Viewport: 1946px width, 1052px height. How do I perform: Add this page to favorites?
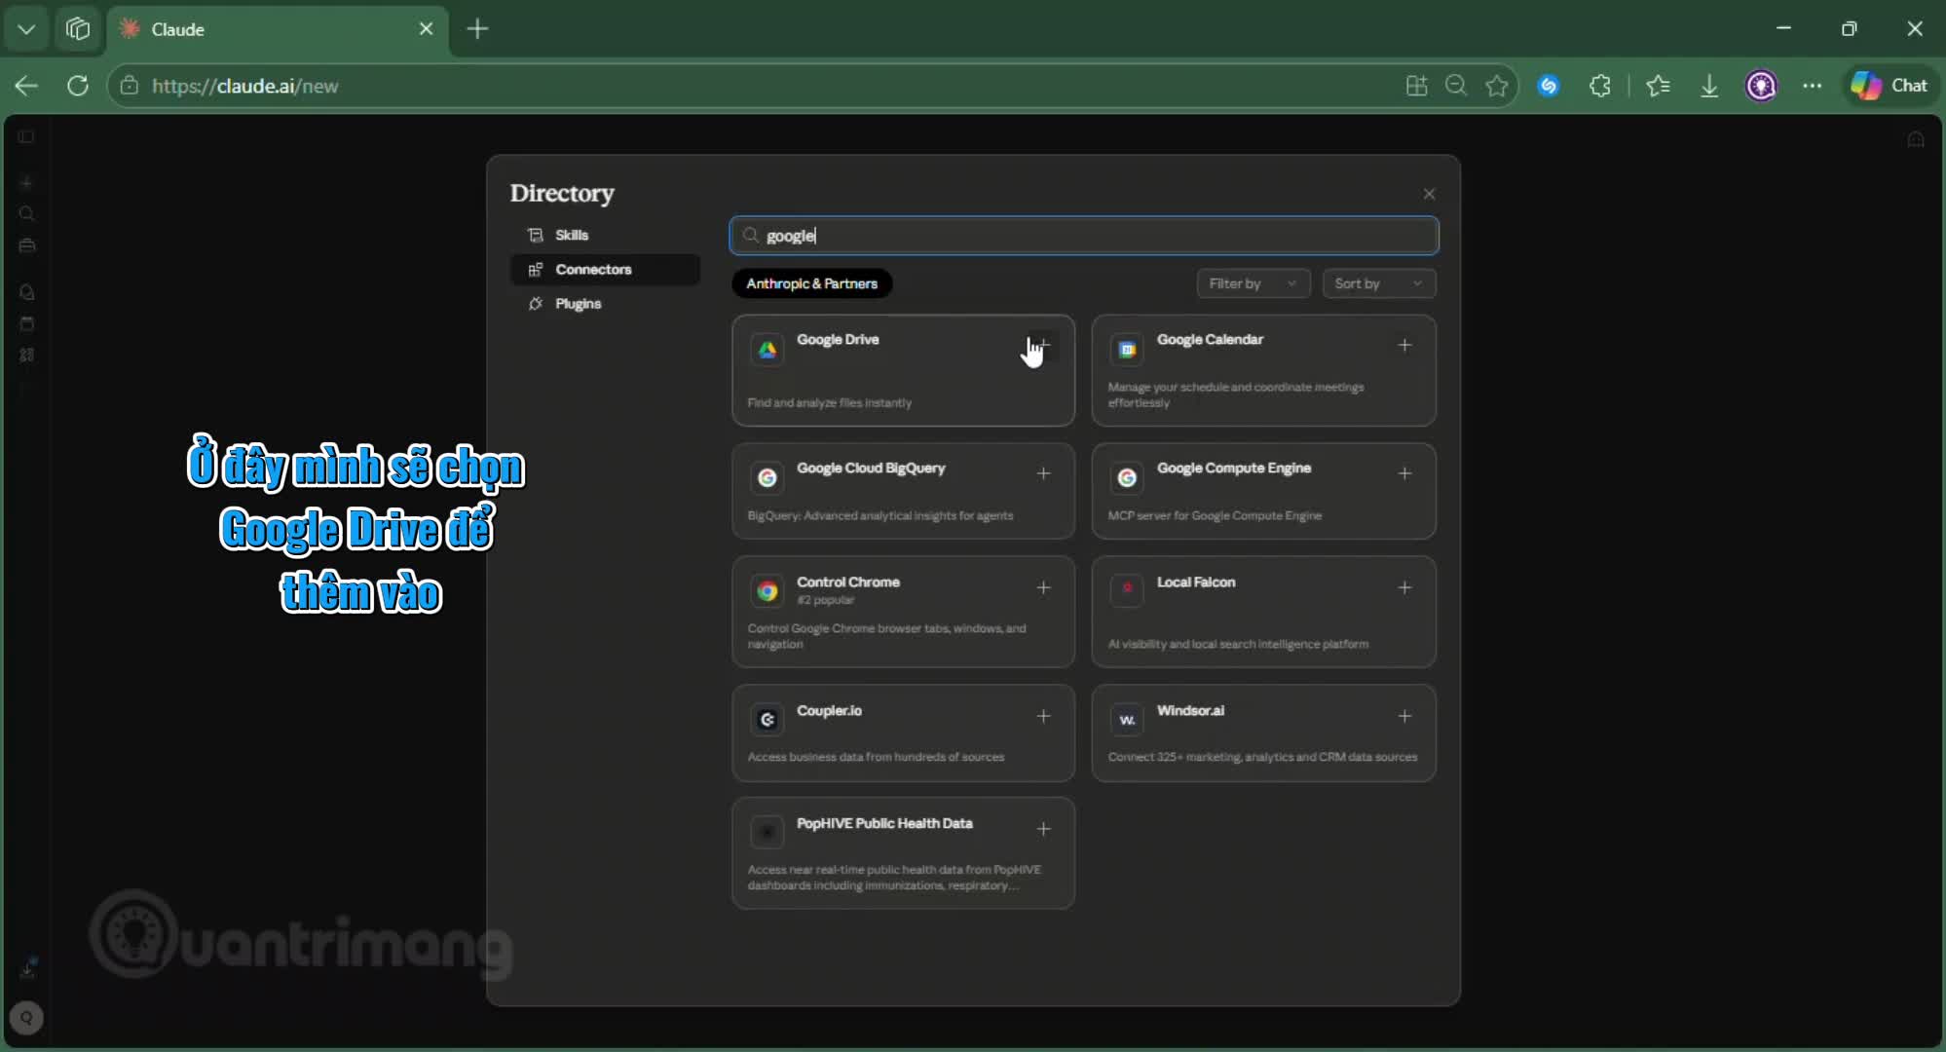click(1497, 86)
